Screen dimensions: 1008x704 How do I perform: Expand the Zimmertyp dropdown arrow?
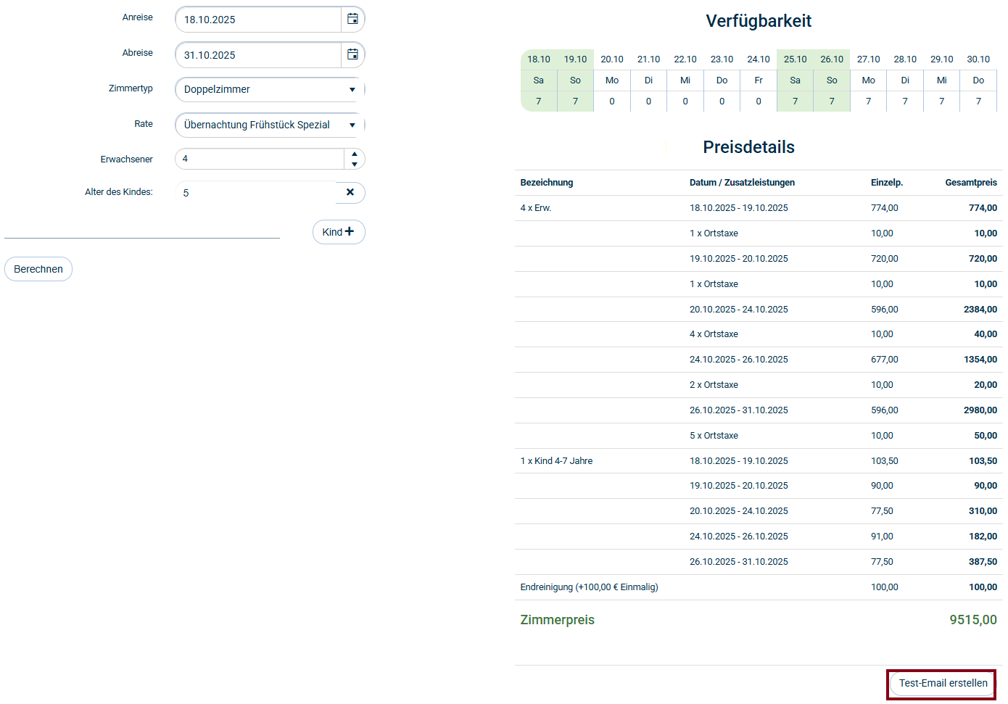pyautogui.click(x=352, y=88)
